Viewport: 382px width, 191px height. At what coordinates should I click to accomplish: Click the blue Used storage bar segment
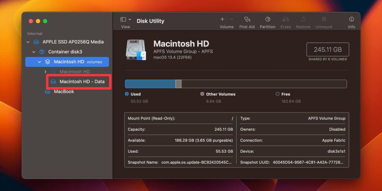150,84
